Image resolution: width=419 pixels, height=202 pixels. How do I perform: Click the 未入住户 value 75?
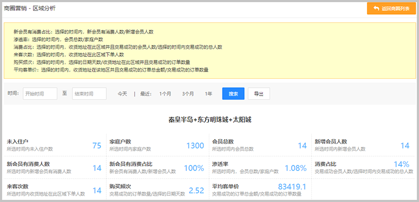coord(97,146)
